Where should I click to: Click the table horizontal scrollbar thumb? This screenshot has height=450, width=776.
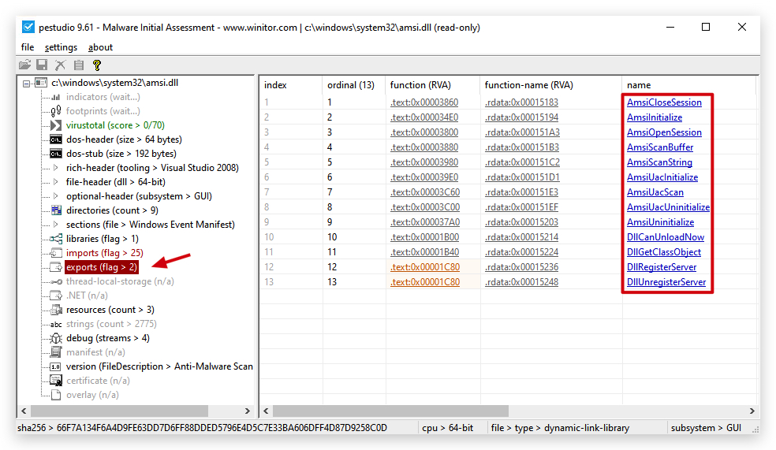390,411
